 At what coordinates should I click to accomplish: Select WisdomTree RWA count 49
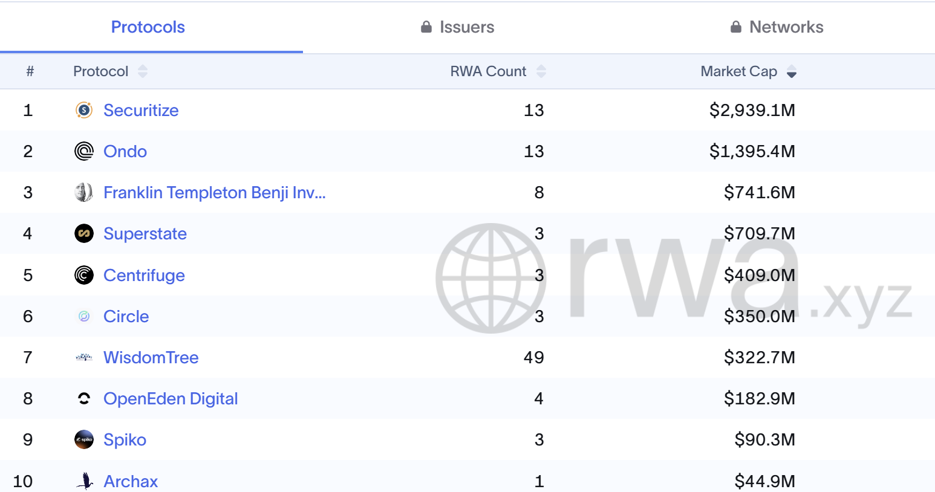(534, 357)
